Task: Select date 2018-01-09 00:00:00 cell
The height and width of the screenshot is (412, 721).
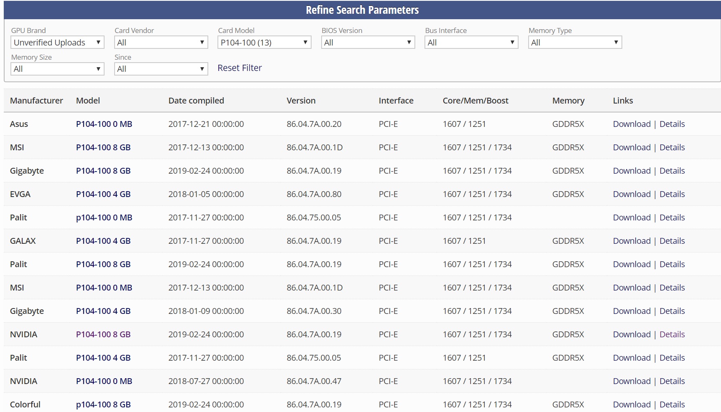Action: (206, 311)
